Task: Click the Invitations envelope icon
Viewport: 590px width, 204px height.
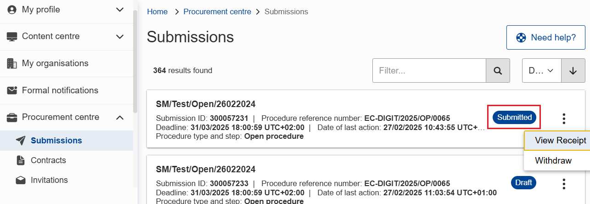Action: click(x=20, y=180)
